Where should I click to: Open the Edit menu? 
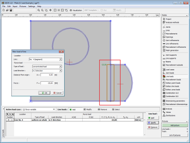[9, 6]
